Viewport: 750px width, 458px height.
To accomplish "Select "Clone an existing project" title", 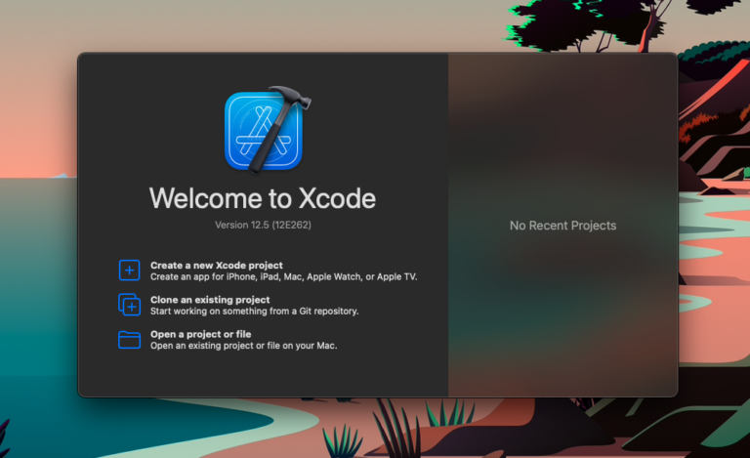I will (x=210, y=300).
